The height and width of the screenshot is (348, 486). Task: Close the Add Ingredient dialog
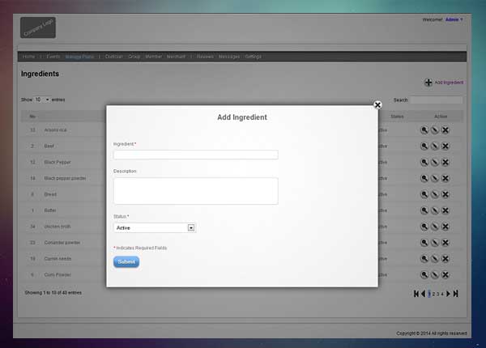pos(377,105)
